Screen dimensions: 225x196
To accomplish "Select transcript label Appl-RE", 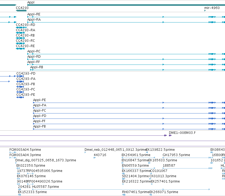I will (34, 14).
